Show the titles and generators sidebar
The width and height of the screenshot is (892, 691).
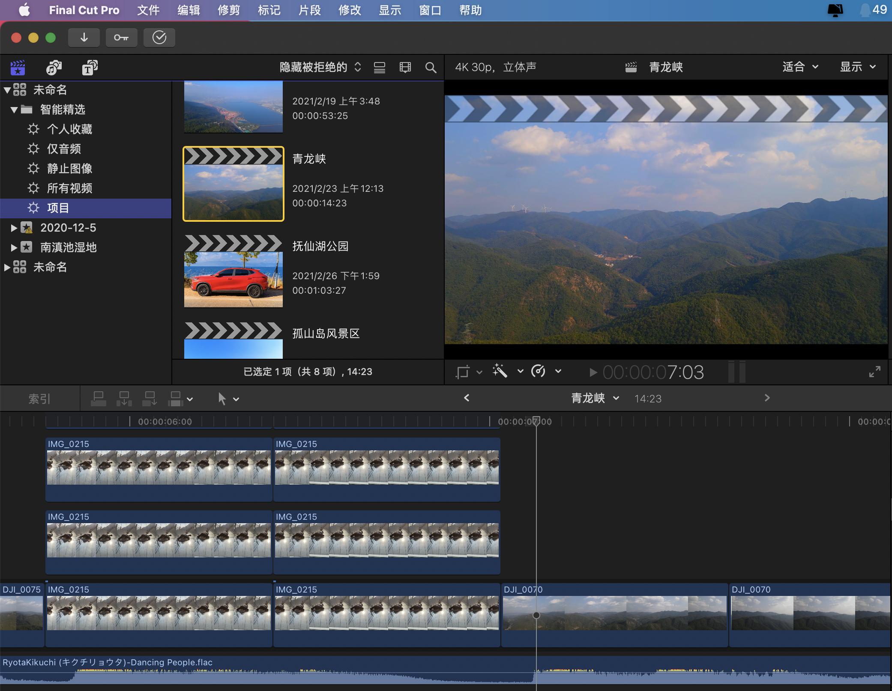[90, 67]
